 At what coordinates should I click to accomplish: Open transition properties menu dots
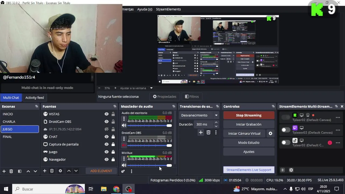(x=216, y=132)
